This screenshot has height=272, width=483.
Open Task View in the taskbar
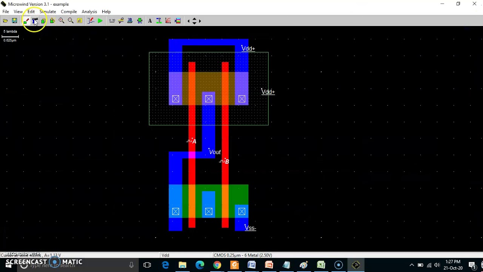147,265
